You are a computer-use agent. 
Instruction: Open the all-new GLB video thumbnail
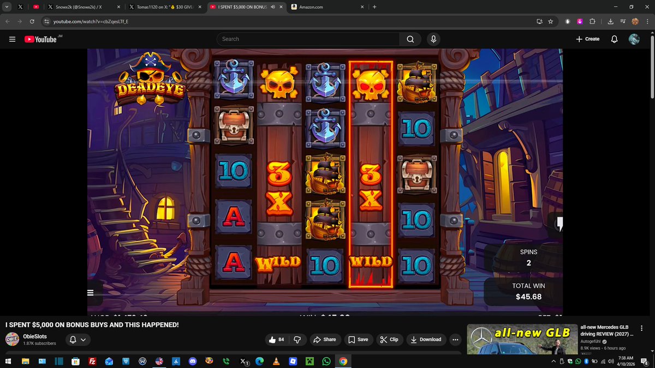pyautogui.click(x=522, y=339)
